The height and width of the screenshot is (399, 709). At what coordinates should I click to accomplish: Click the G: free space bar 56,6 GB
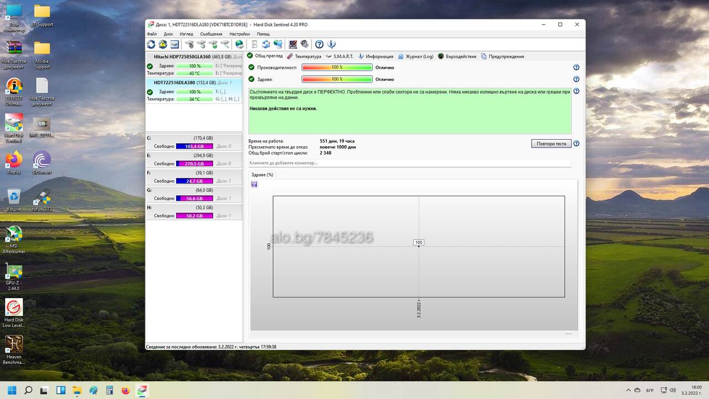point(194,198)
